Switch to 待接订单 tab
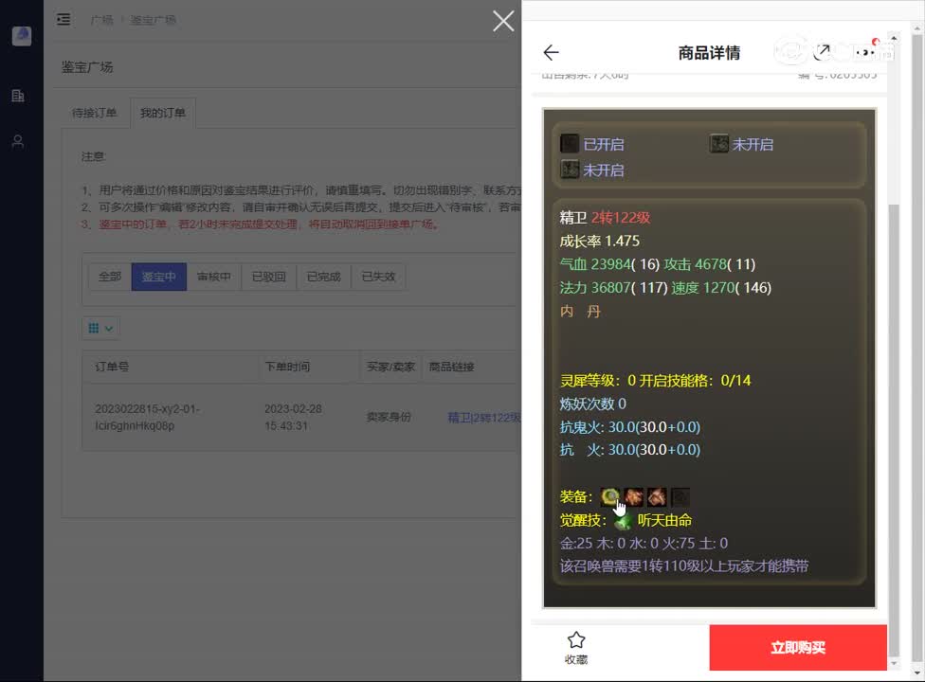The width and height of the screenshot is (925, 682). pyautogui.click(x=95, y=113)
